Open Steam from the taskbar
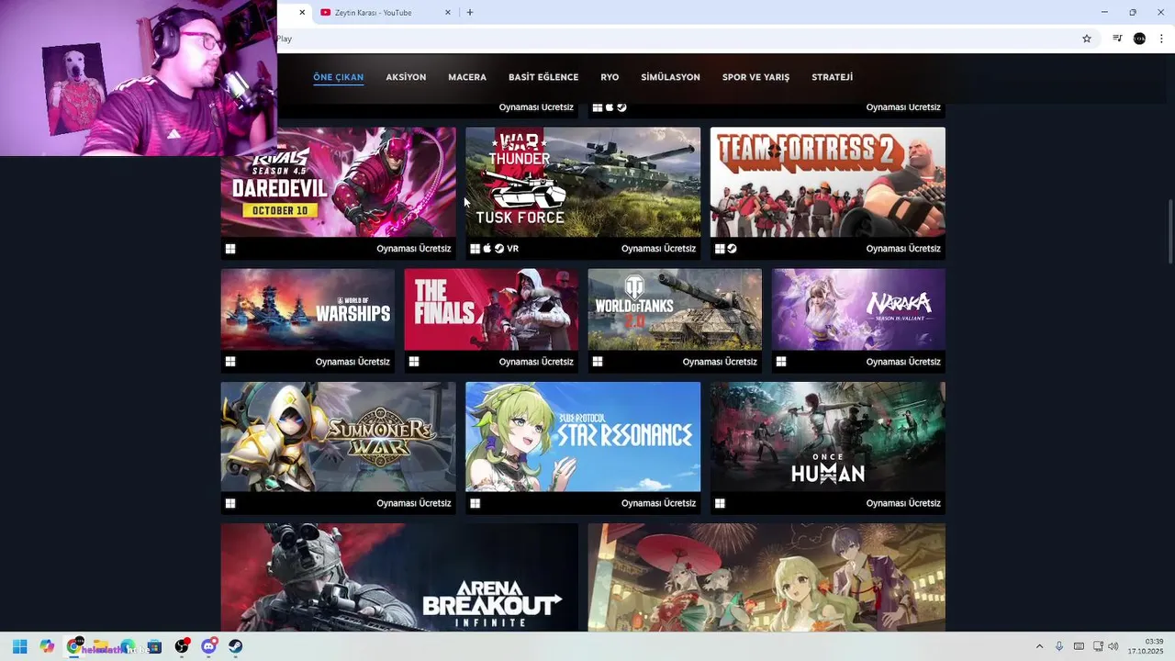 click(x=235, y=646)
